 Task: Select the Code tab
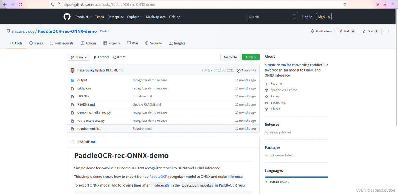pos(16,43)
